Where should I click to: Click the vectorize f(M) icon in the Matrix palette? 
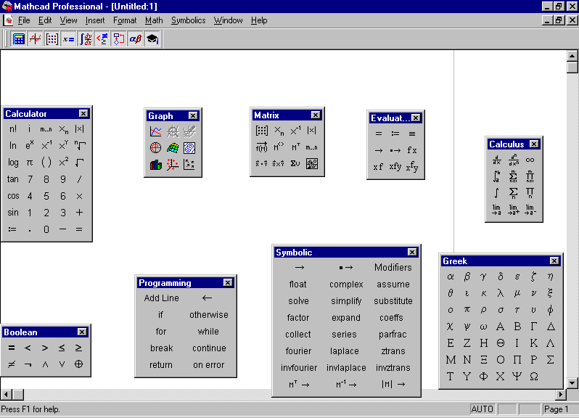click(x=262, y=147)
